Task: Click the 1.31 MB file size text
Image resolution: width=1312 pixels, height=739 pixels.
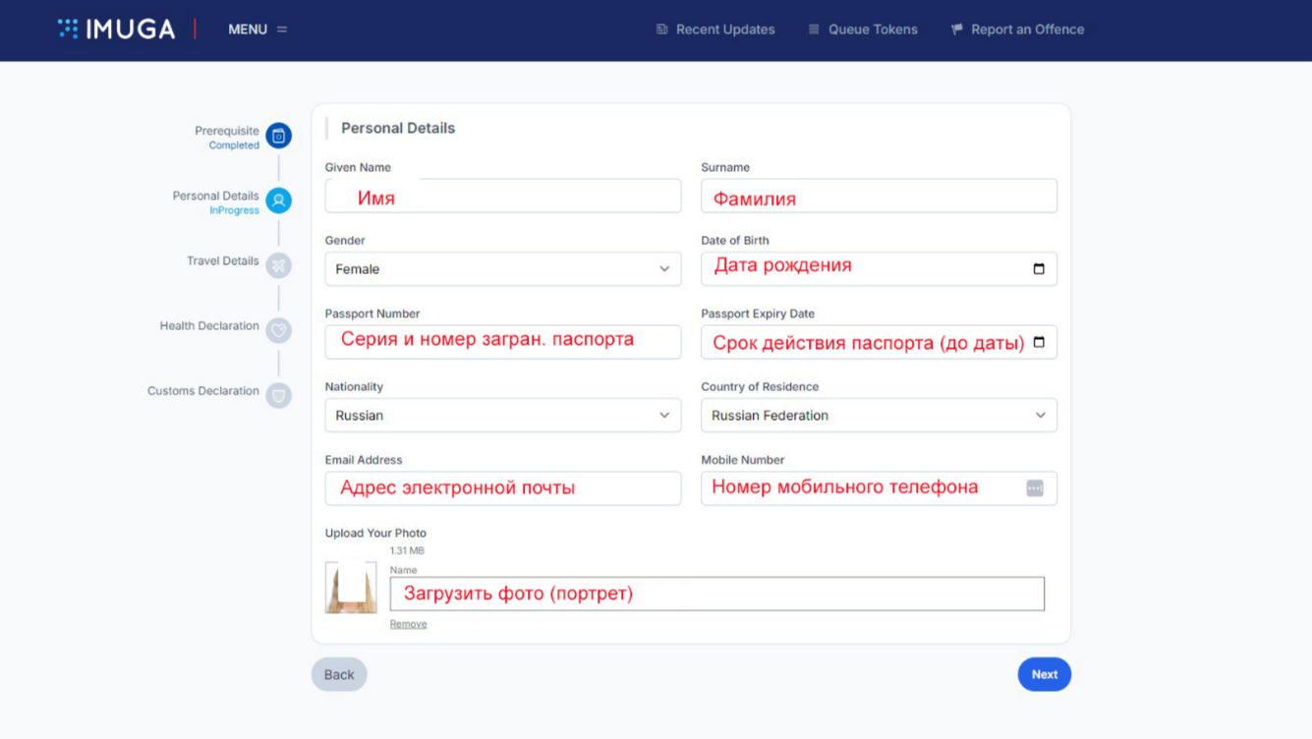Action: click(x=407, y=551)
